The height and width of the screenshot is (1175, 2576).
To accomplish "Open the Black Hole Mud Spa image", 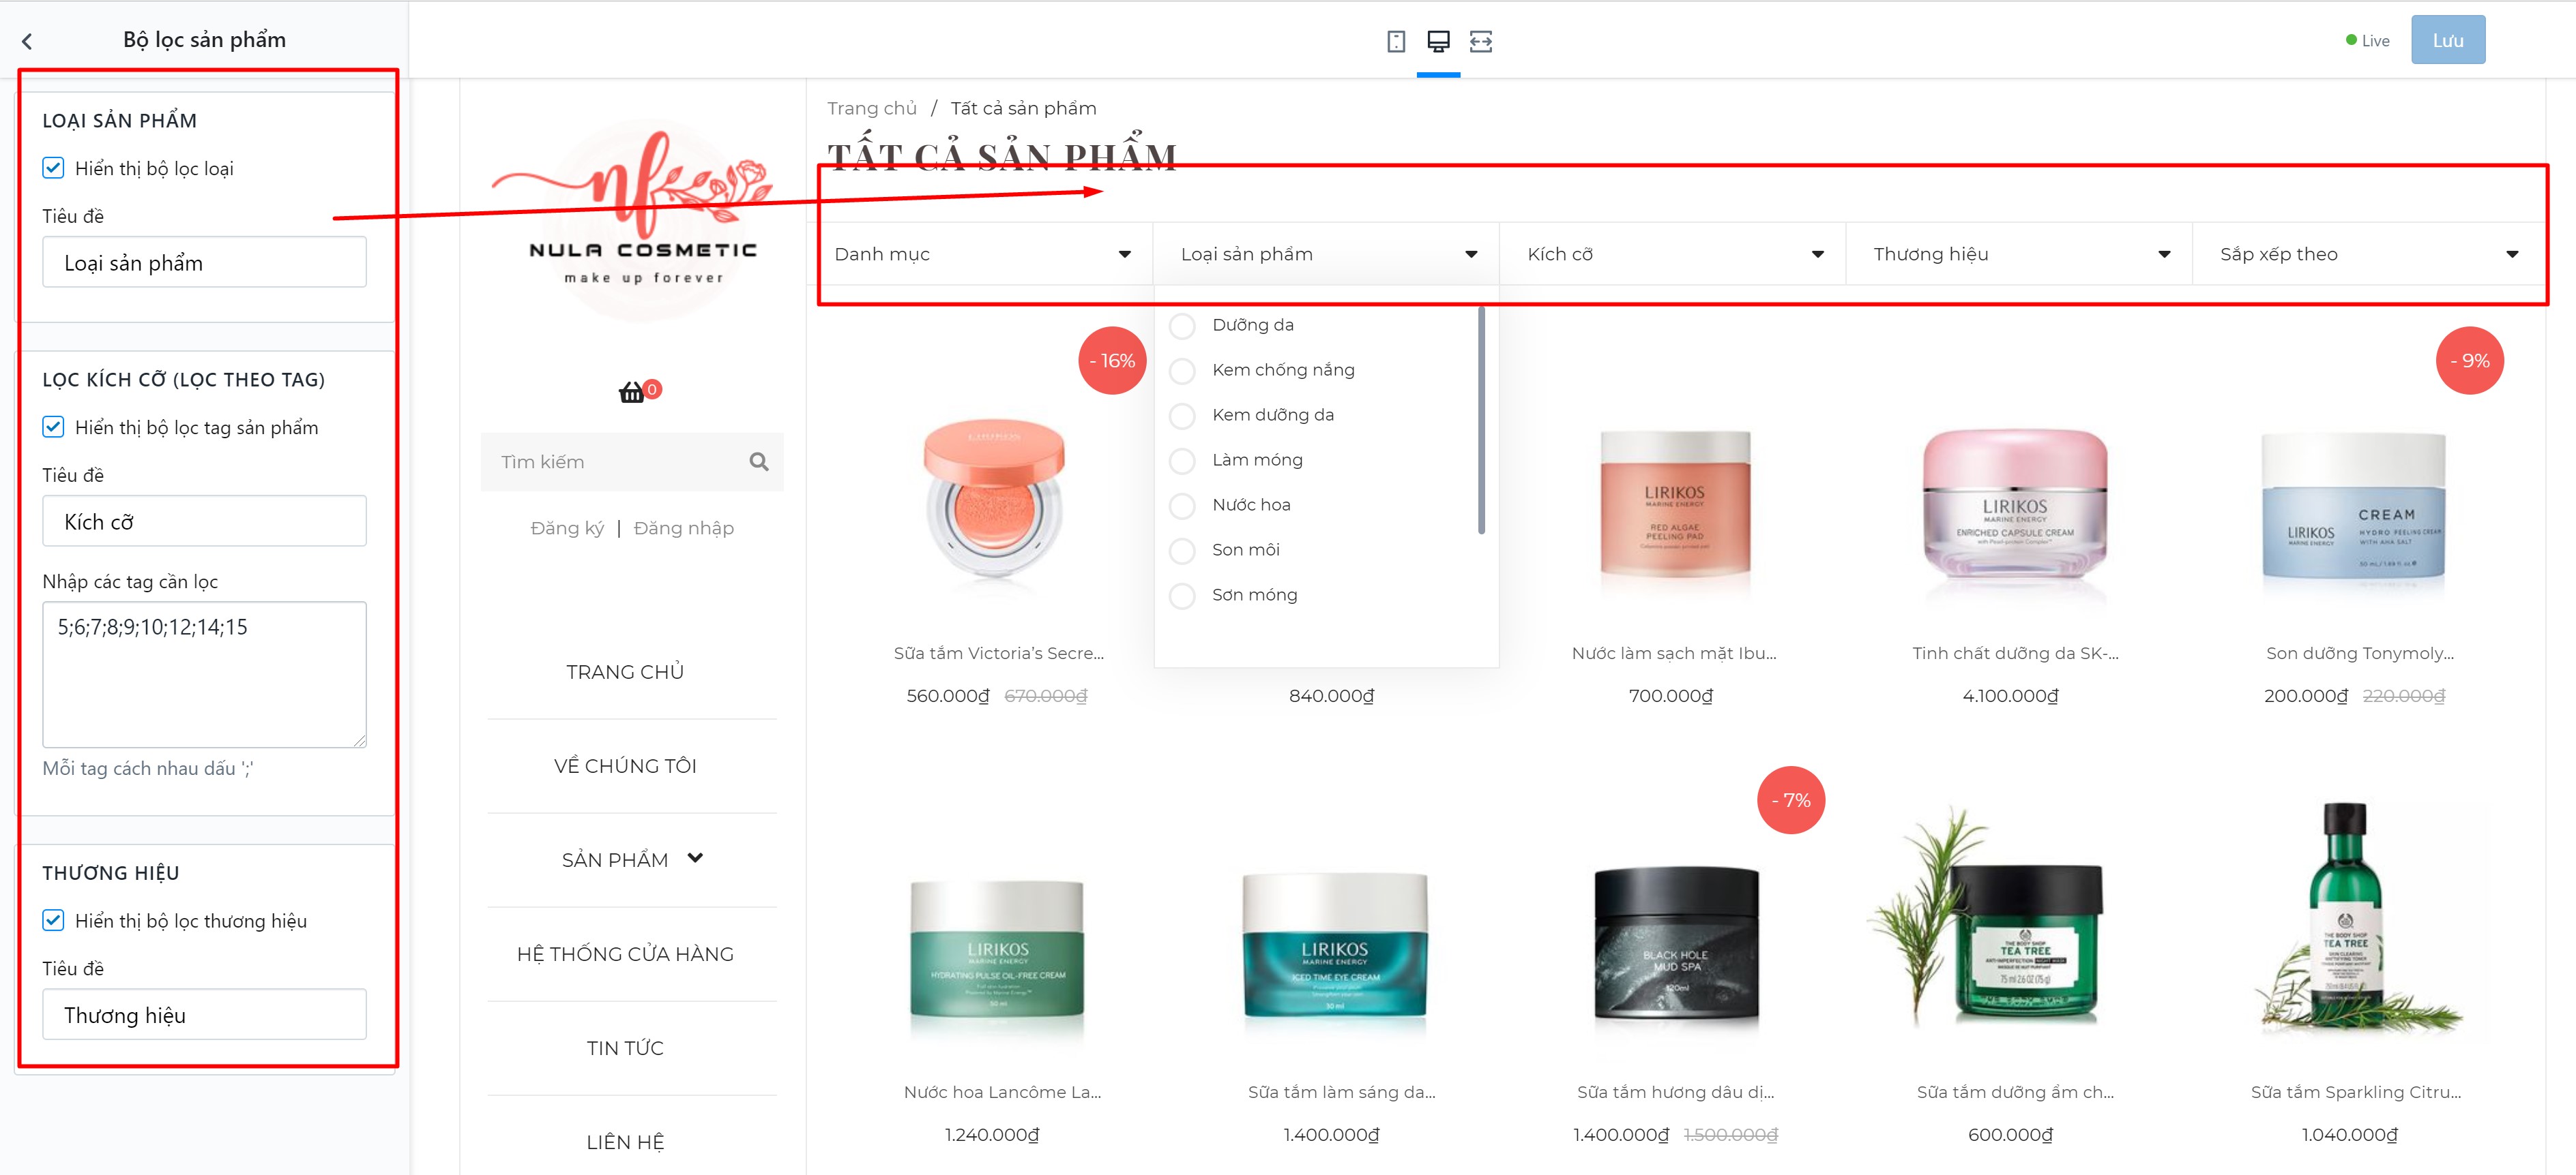I will click(1675, 944).
